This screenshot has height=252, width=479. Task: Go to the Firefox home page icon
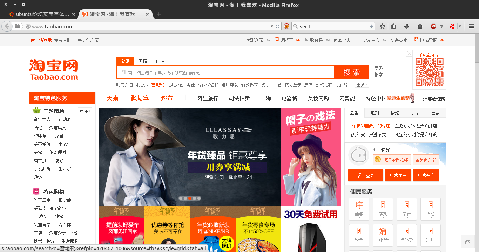click(x=420, y=26)
